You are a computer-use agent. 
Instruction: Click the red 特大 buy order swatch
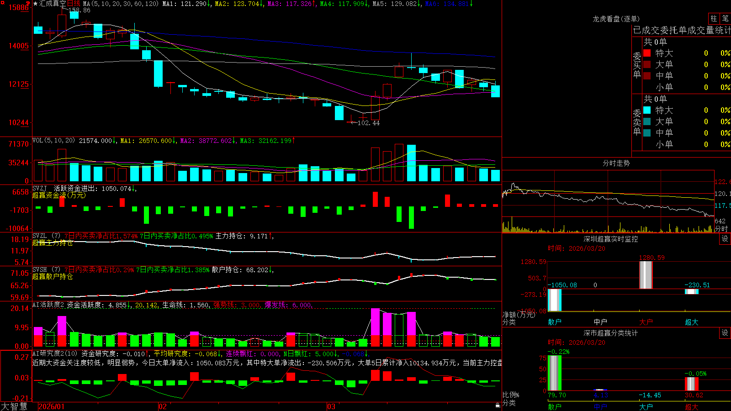click(647, 53)
